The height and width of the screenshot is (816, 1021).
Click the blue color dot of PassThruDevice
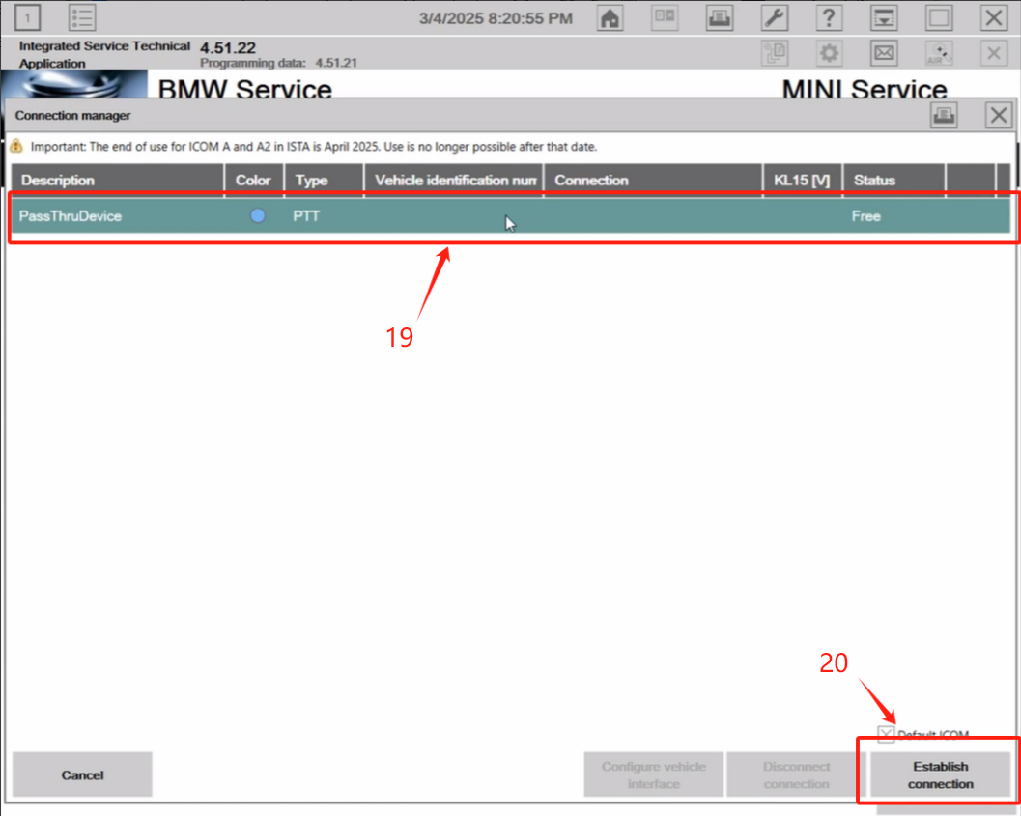[x=258, y=215]
